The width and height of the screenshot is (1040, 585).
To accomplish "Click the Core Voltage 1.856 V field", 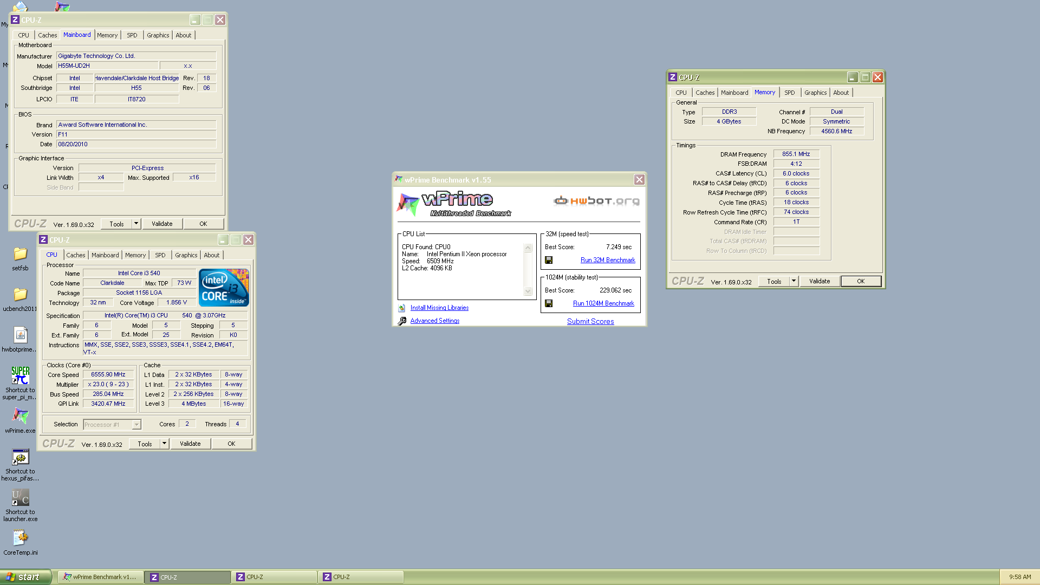I will [177, 303].
